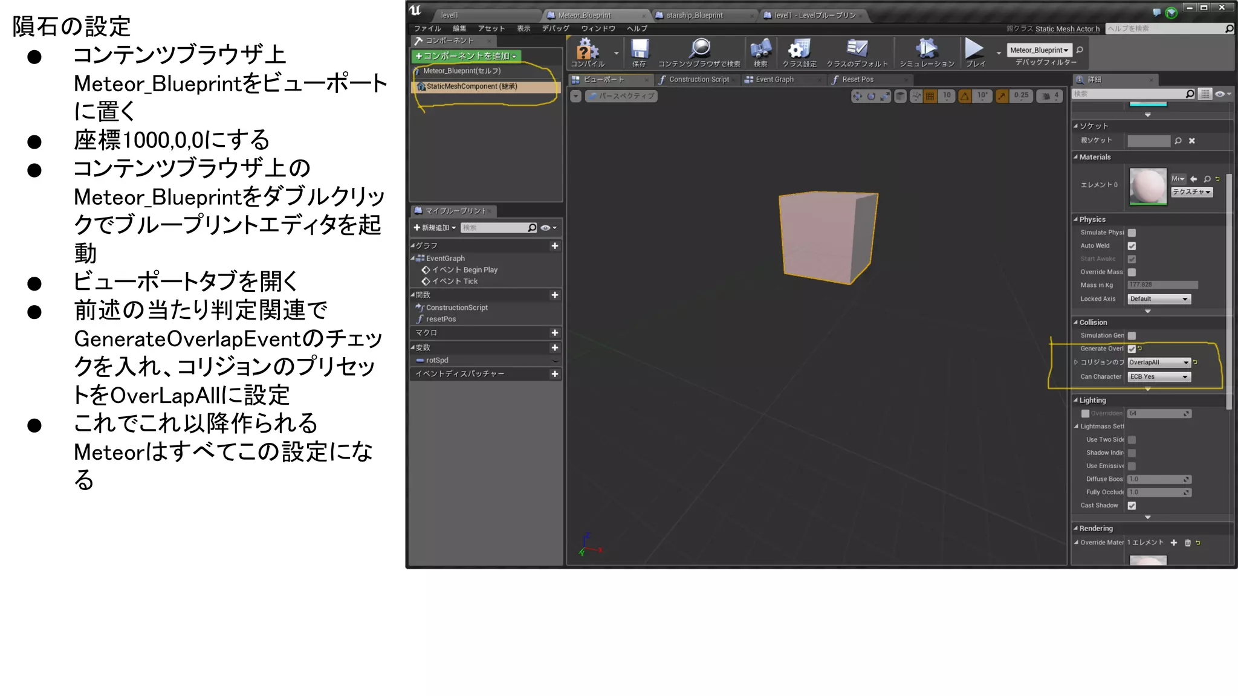The image size is (1238, 696).
Task: Expand コリジョンのプリセット row arrow
Action: [x=1076, y=362]
